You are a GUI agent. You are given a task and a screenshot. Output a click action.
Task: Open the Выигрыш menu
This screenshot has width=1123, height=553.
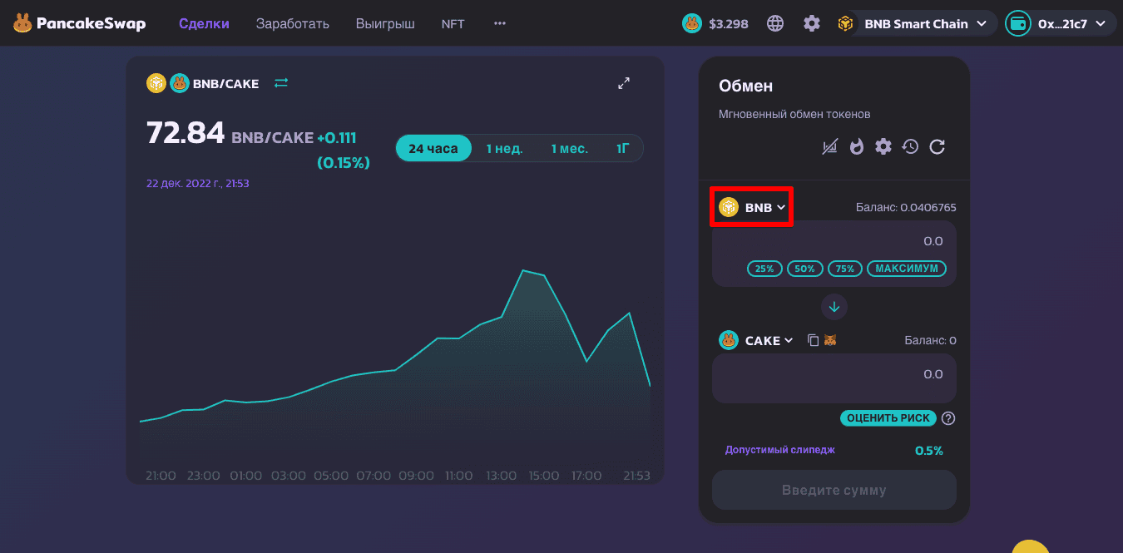pyautogui.click(x=385, y=23)
